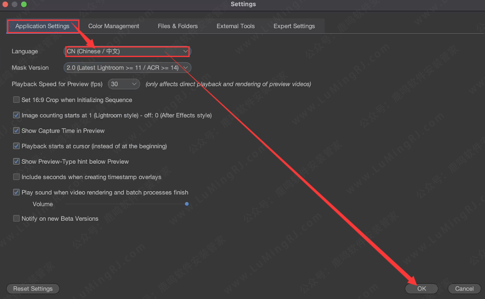485x299 pixels.
Task: Check Notify on new Beta Versions
Action: pyautogui.click(x=17, y=219)
